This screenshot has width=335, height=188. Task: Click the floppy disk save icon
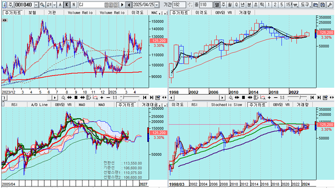click(x=323, y=5)
